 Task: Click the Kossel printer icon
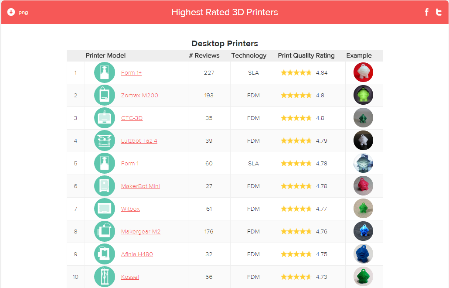pyautogui.click(x=105, y=277)
